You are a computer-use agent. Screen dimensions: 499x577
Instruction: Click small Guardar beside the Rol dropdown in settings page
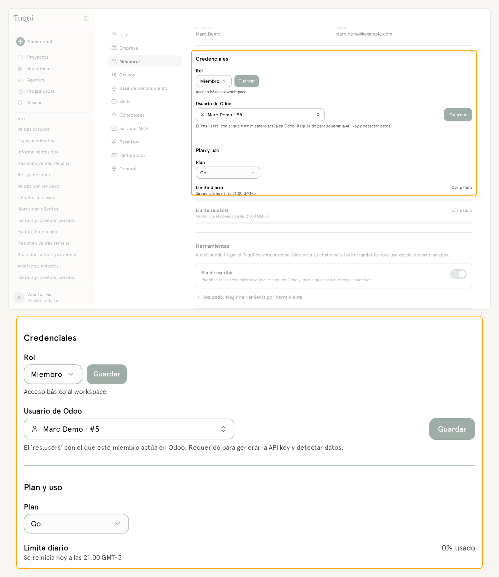247,81
